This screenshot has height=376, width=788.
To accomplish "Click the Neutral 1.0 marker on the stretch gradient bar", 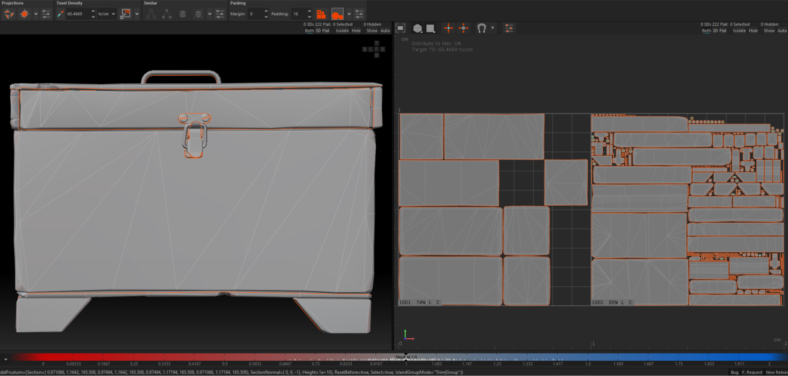I will (406, 357).
